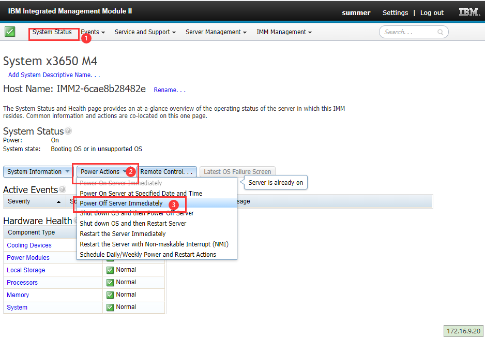Click the summer username in header
The width and height of the screenshot is (485, 337).
356,13
